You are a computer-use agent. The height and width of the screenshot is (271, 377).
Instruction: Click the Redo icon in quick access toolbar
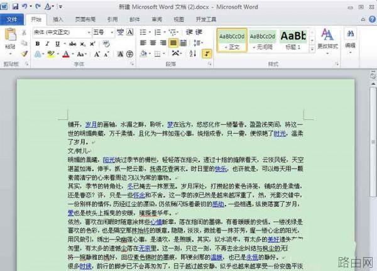[x=38, y=6]
